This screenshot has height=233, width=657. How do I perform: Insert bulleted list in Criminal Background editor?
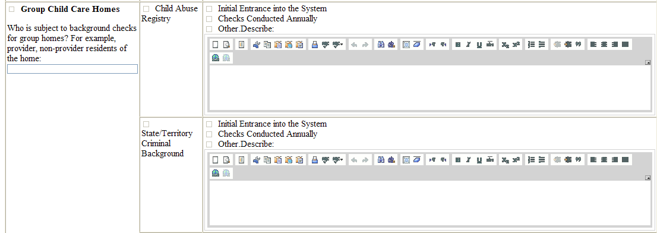tap(541, 160)
